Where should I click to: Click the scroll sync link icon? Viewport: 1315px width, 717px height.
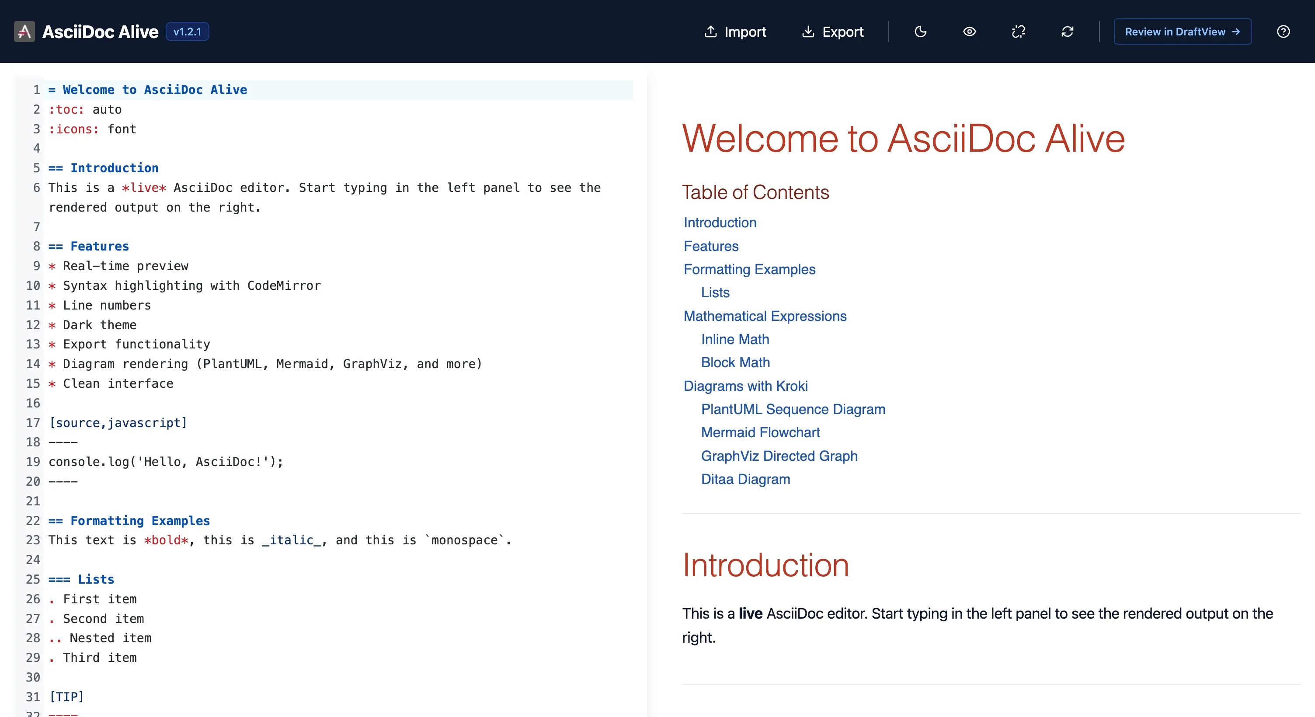[1019, 31]
